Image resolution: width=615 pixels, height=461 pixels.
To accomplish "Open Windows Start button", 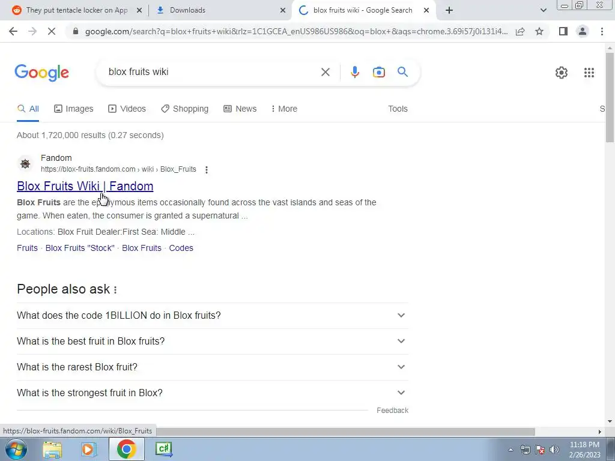I will pos(16,449).
